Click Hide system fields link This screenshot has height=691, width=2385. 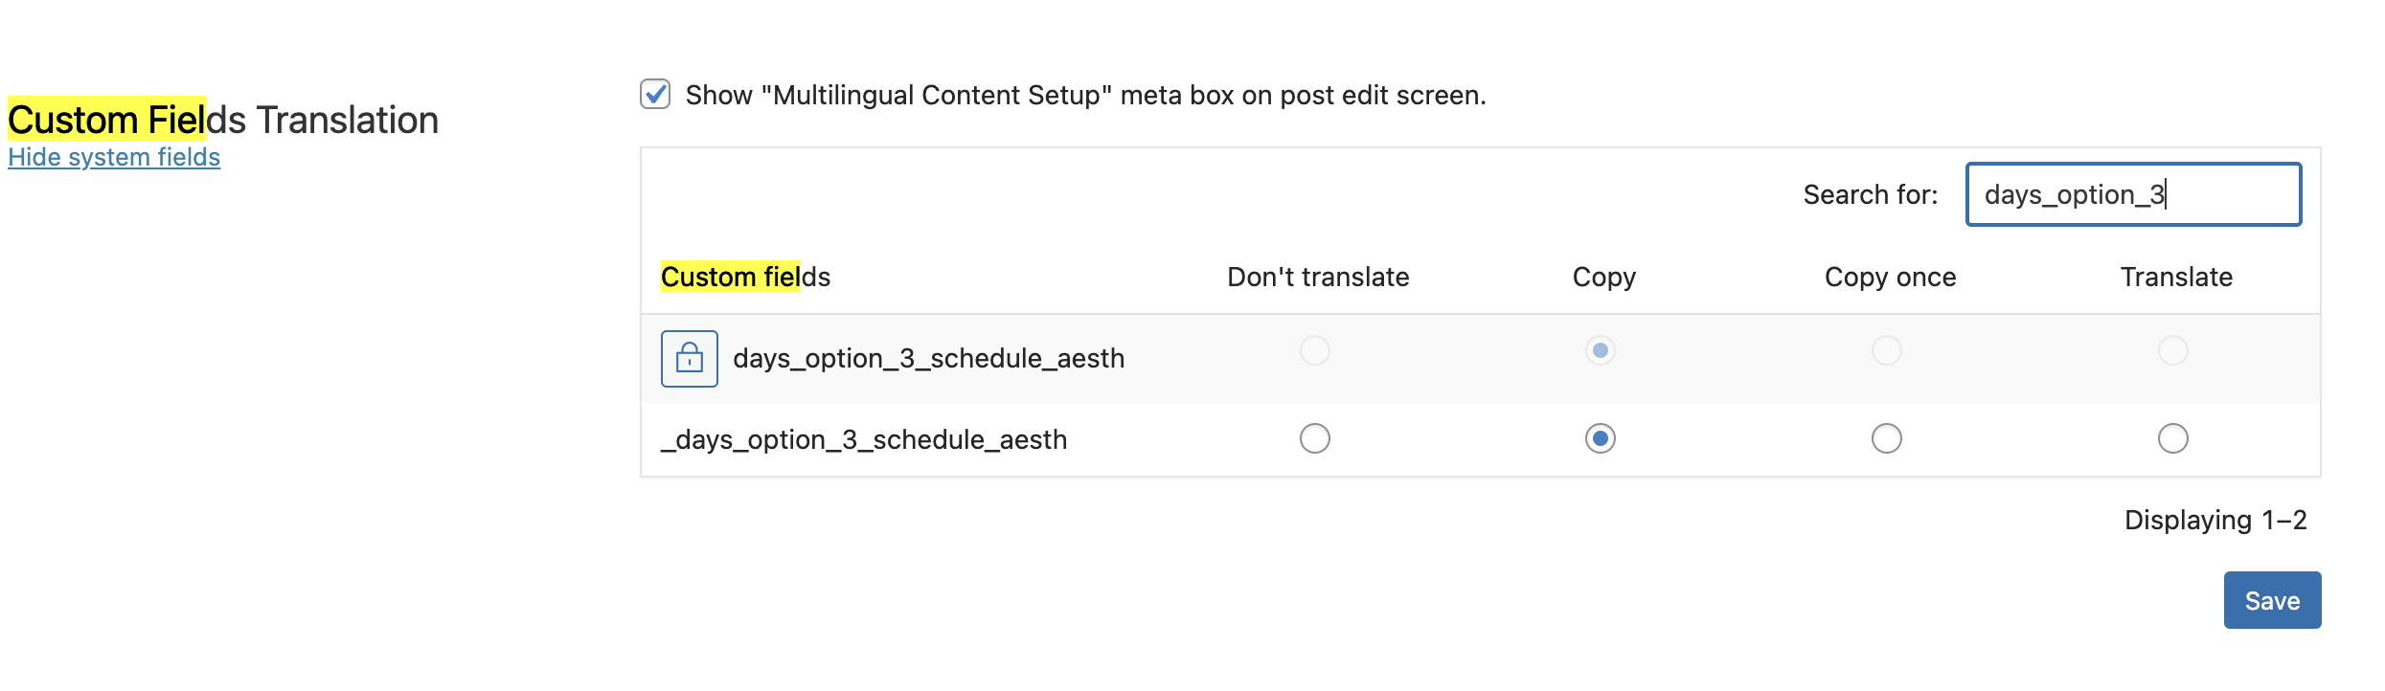pyautogui.click(x=114, y=157)
